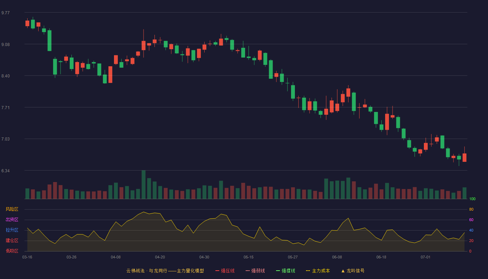Select the 07-01 date label

(426, 257)
